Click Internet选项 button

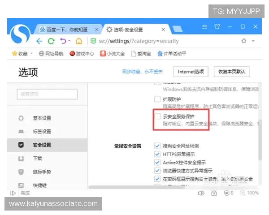click(191, 72)
